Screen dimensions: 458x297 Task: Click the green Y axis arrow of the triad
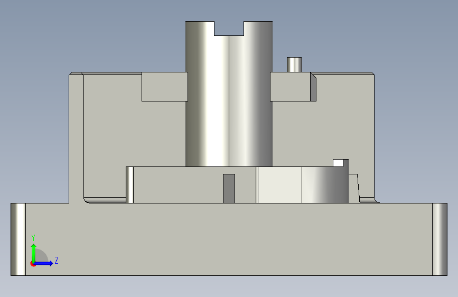[x=34, y=253]
